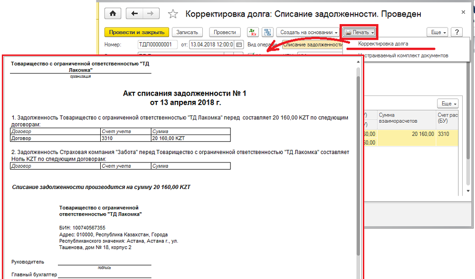Choose Настраиваемый комплект документов option
Viewport: 475px width, 279px height.
click(x=403, y=55)
